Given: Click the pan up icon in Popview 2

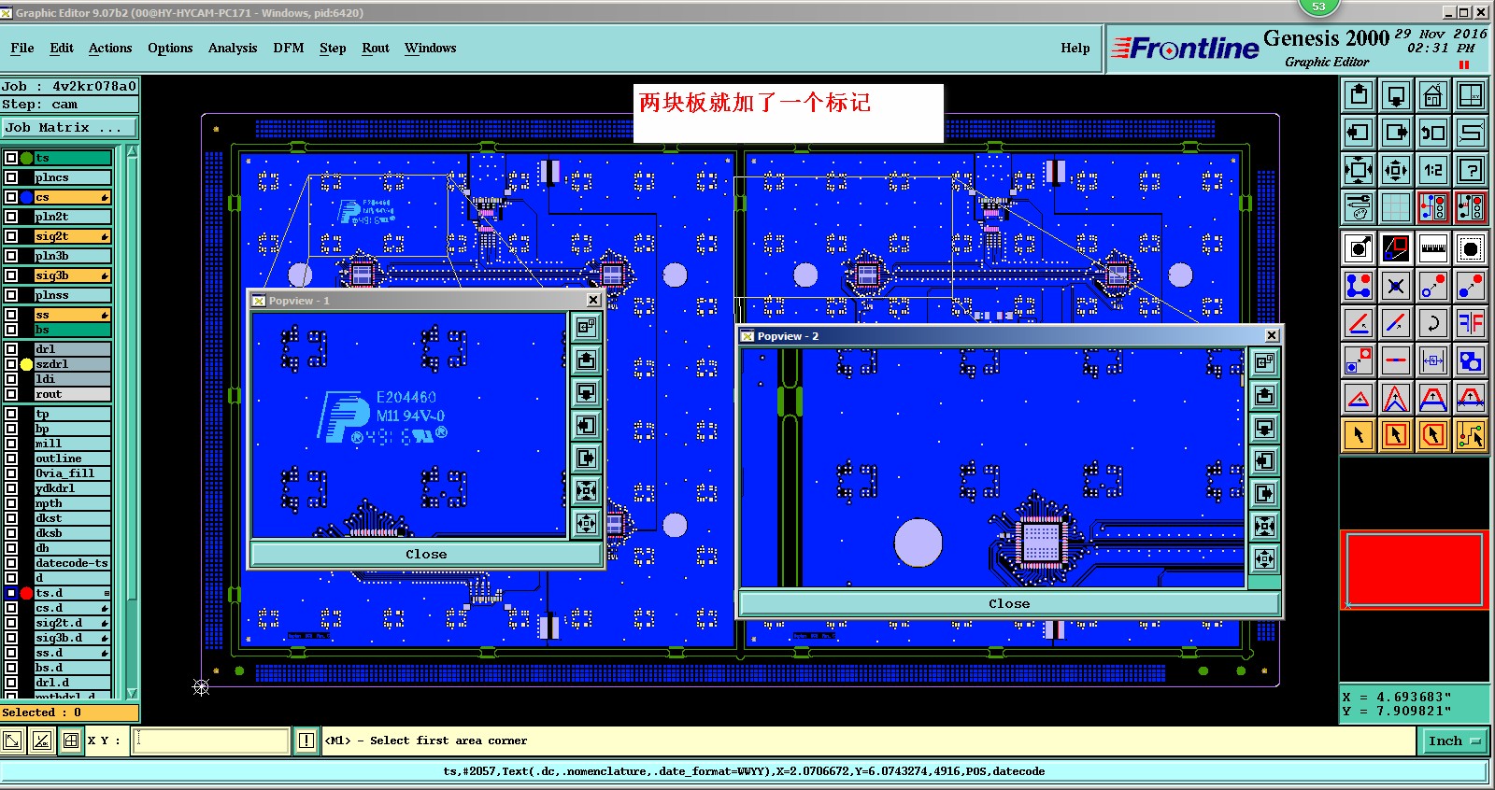Looking at the screenshot, I should pos(1264,395).
